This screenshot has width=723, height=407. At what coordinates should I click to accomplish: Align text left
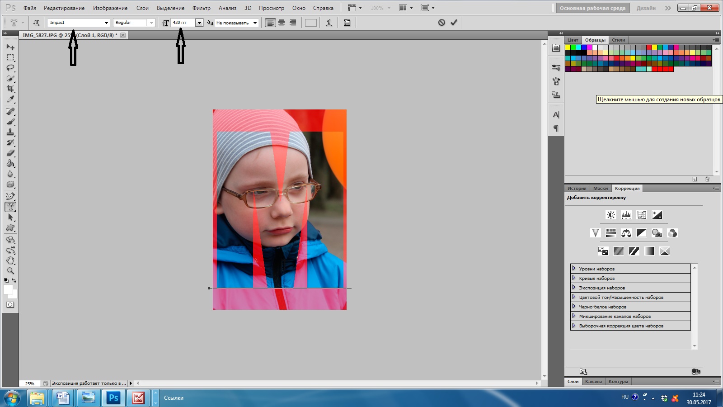pos(270,23)
